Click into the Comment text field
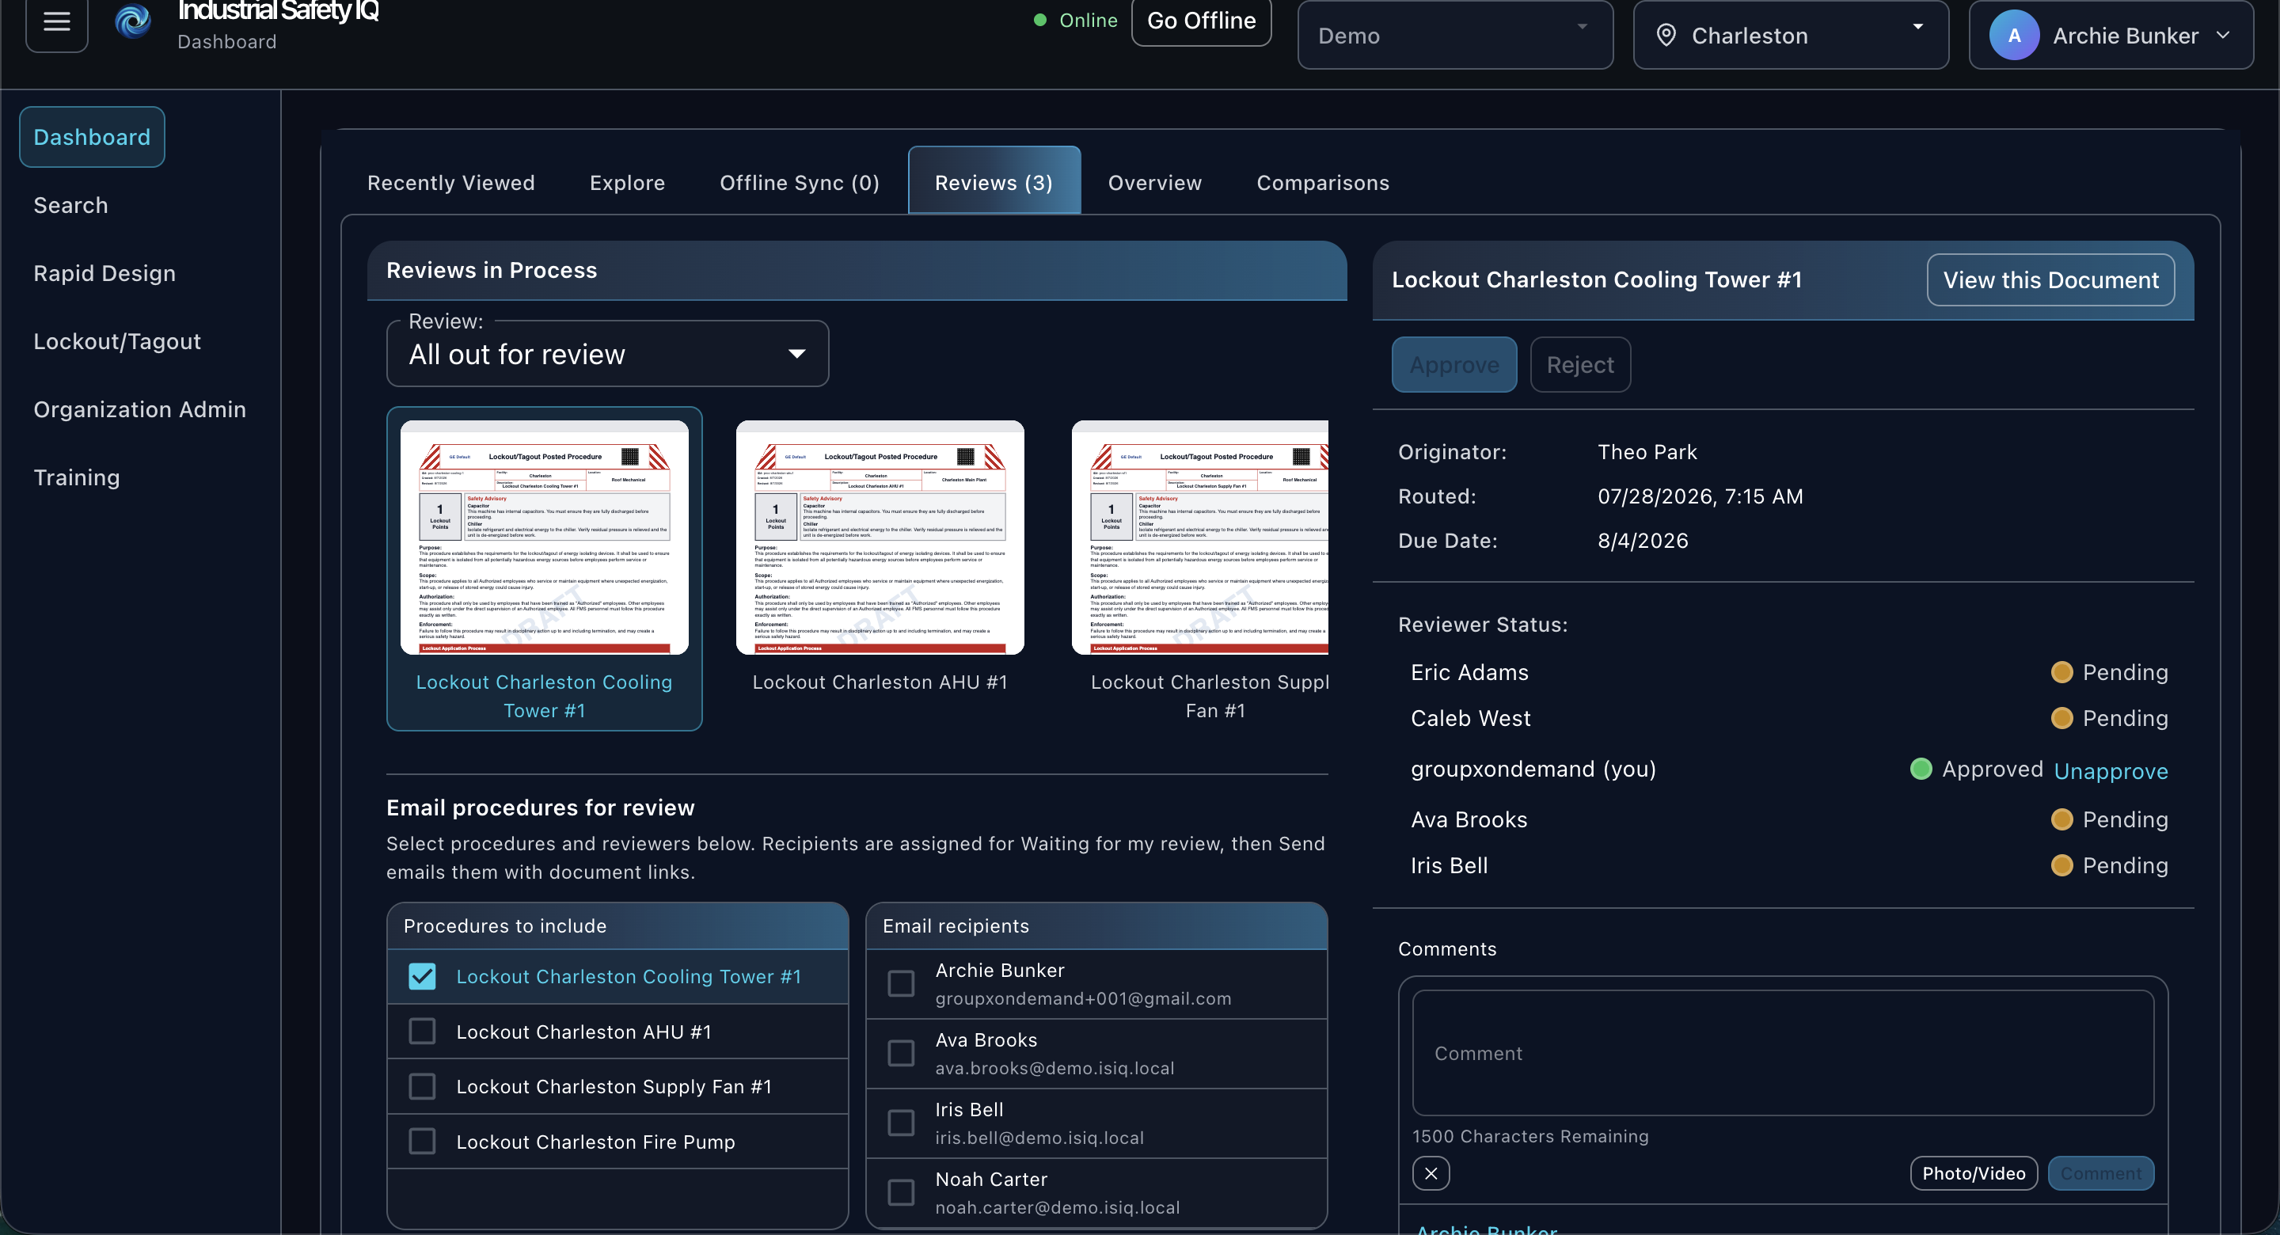The height and width of the screenshot is (1235, 2280). click(x=1783, y=1053)
